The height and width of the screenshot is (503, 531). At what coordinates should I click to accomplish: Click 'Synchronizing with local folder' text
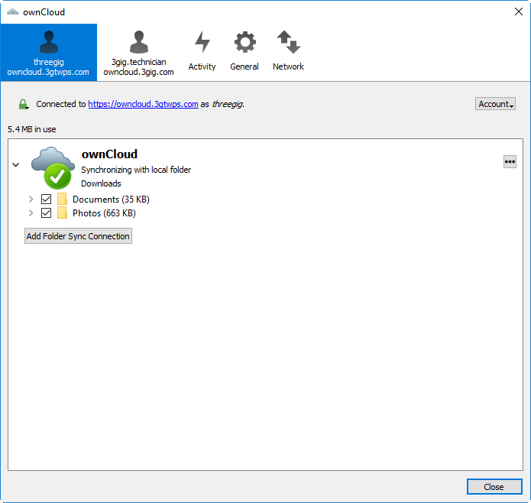click(136, 170)
